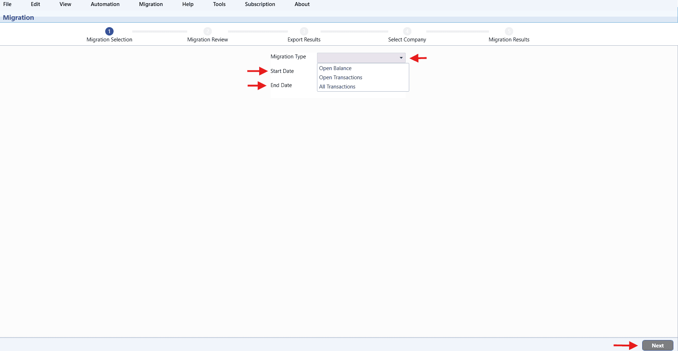This screenshot has width=678, height=351.
Task: Click step 3 circle Export Results
Action: (x=304, y=31)
